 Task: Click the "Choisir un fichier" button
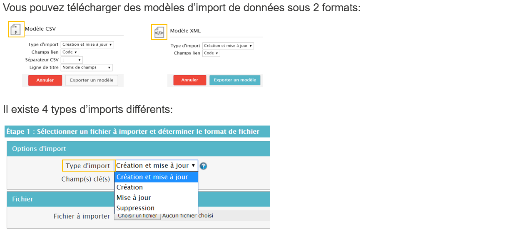[x=137, y=216]
